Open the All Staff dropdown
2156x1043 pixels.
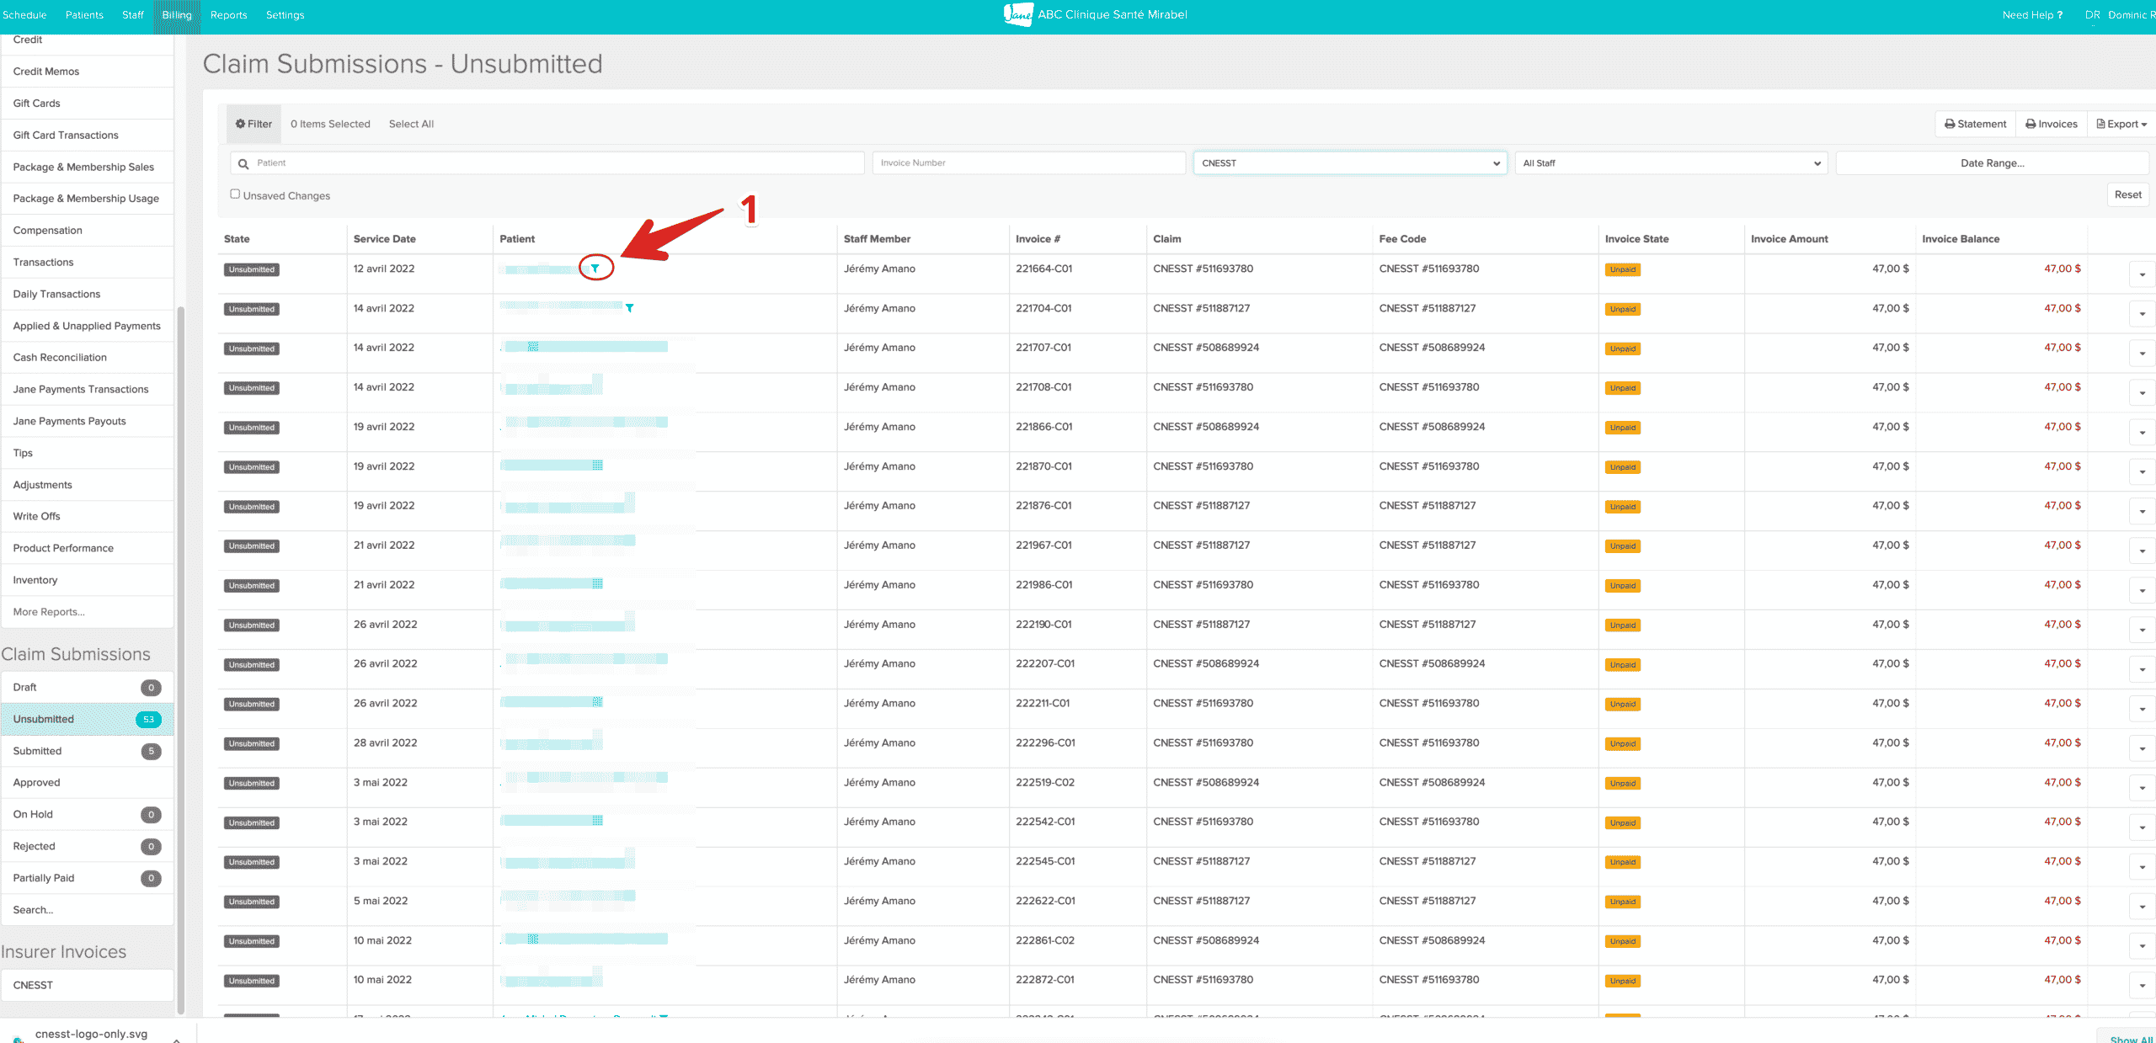tap(1670, 163)
